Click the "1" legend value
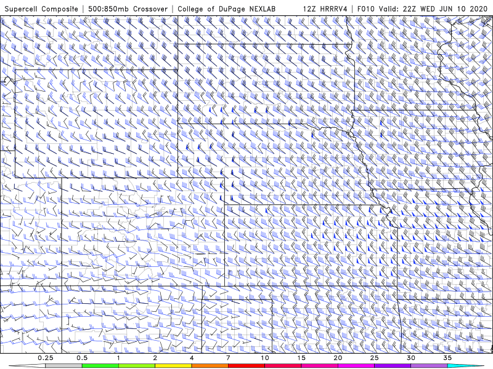This screenshot has width=493, height=369. pos(118,358)
